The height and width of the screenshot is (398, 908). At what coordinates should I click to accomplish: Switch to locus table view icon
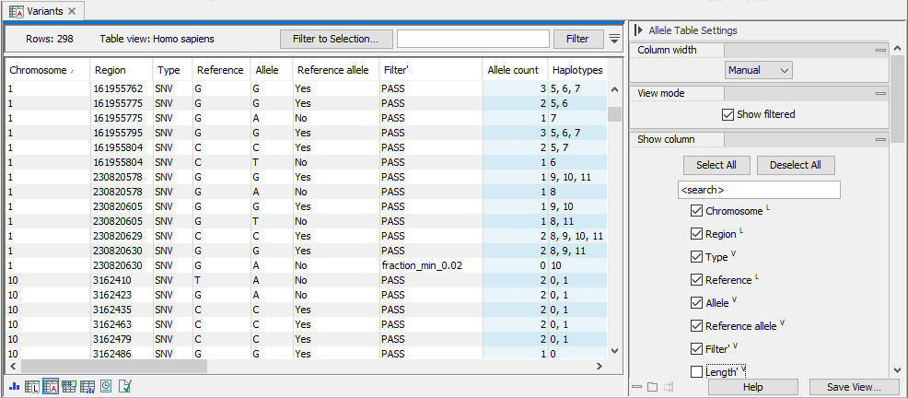[x=32, y=386]
